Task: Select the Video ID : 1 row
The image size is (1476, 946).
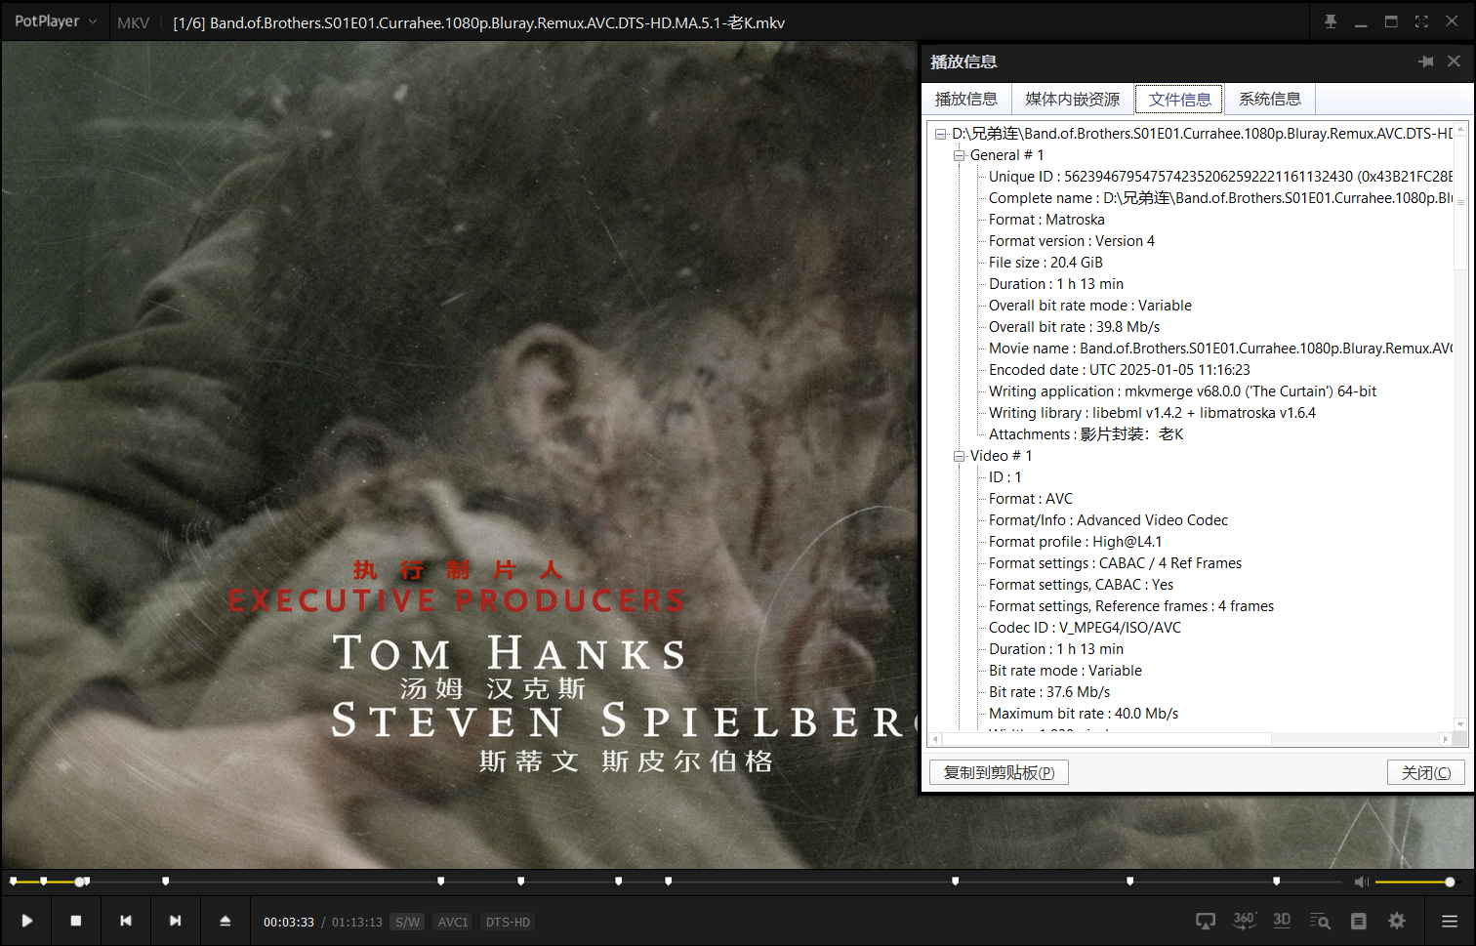Action: pyautogui.click(x=1004, y=477)
